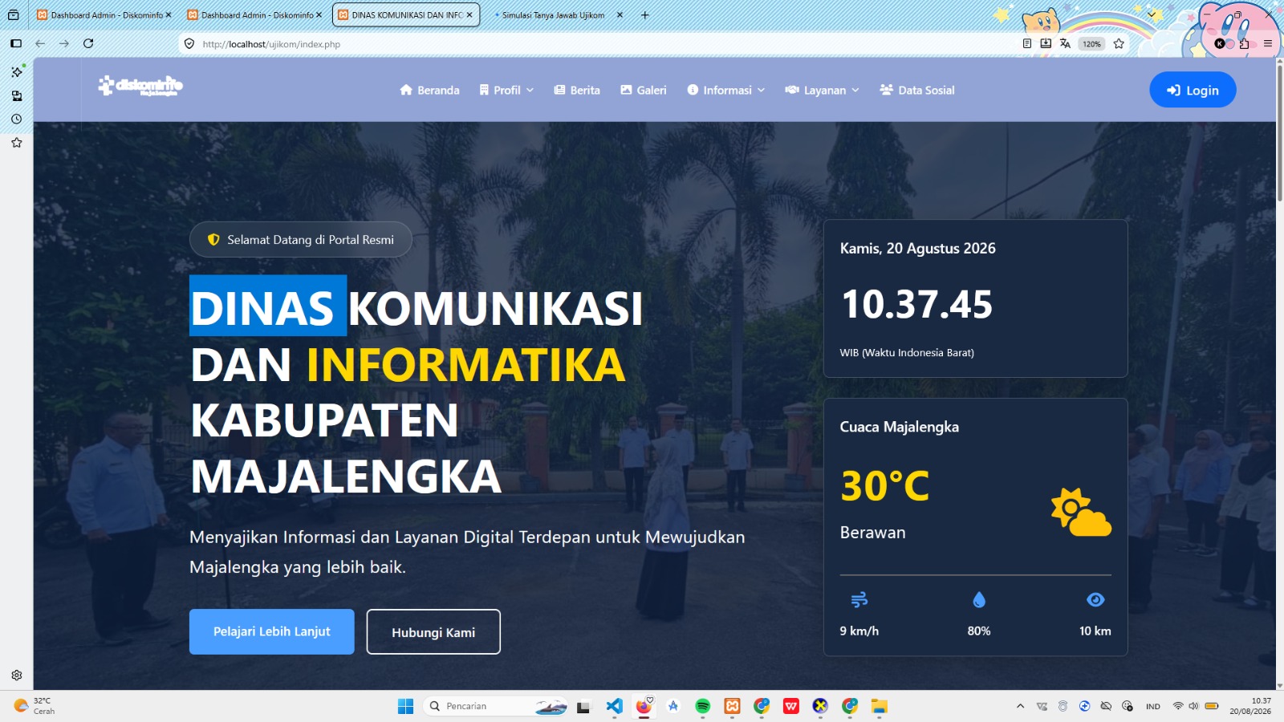Open sidebar synced tabs icon
The width and height of the screenshot is (1284, 722).
[16, 95]
